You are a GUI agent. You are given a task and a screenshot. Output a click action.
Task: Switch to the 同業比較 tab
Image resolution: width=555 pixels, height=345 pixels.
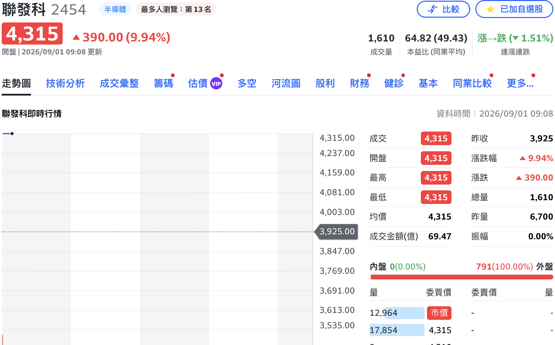coord(472,83)
